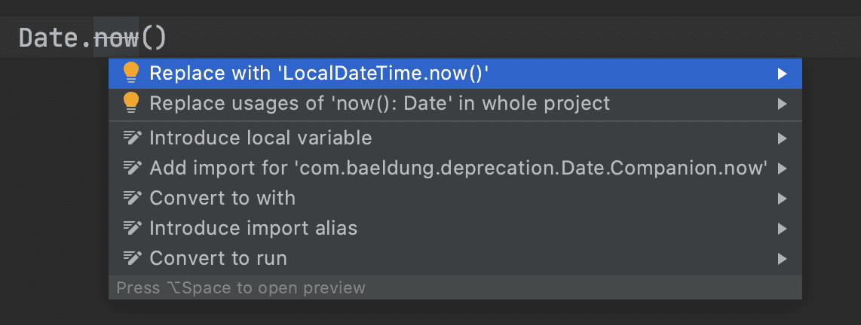Click the deprecated now method in the editor
This screenshot has width=861, height=325.
point(116,38)
